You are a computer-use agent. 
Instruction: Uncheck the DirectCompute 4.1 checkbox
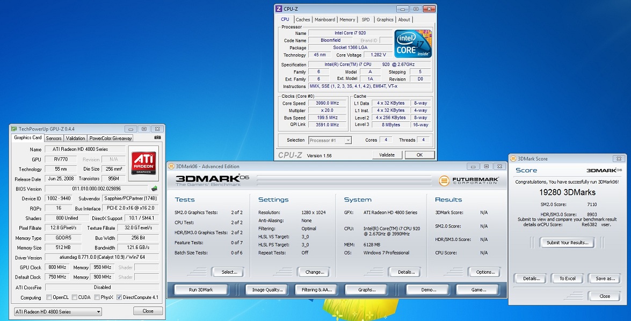pos(119,297)
